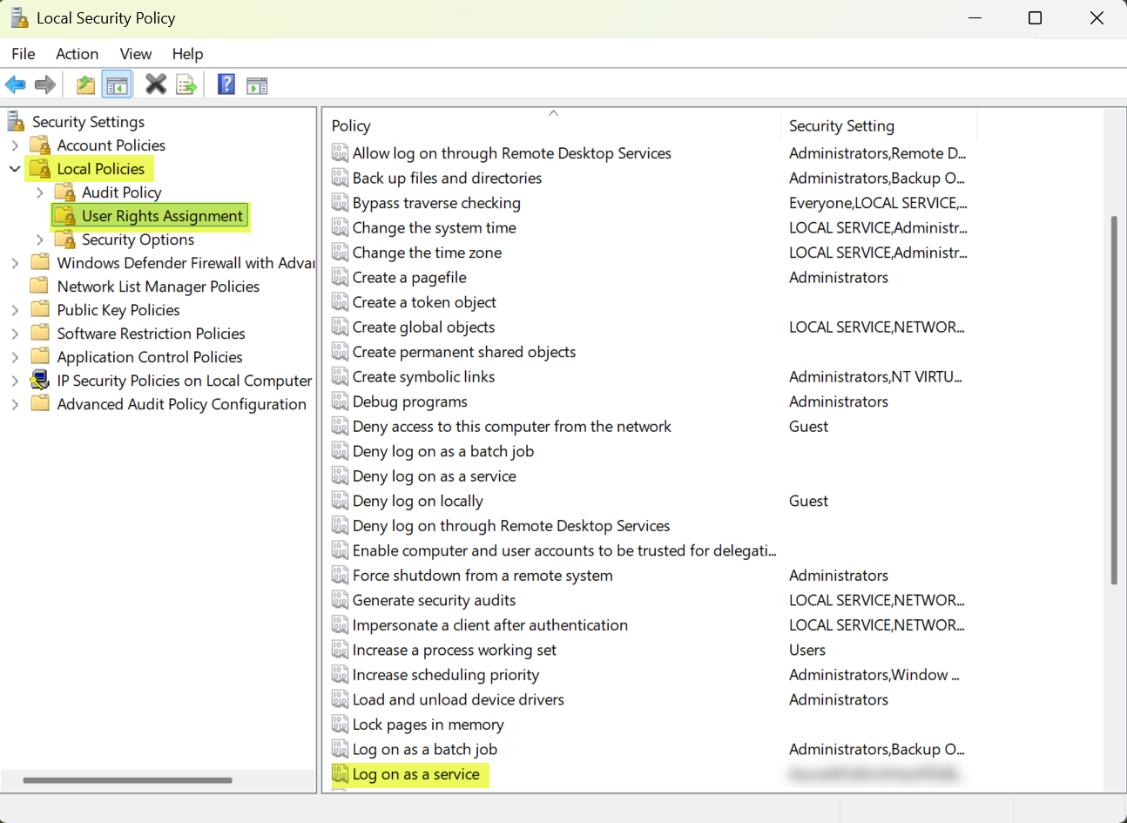Click the Delete X toolbar icon
The image size is (1127, 823).
pos(156,84)
